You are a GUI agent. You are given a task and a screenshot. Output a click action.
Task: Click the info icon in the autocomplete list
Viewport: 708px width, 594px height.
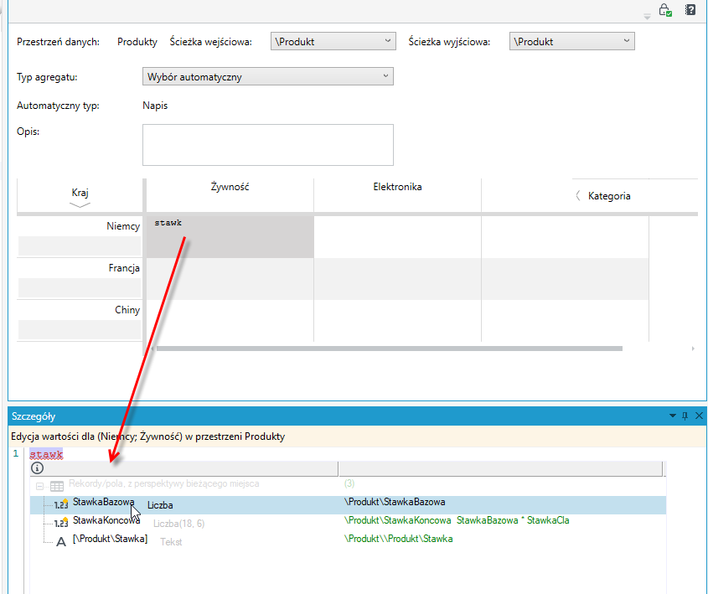[x=37, y=468]
